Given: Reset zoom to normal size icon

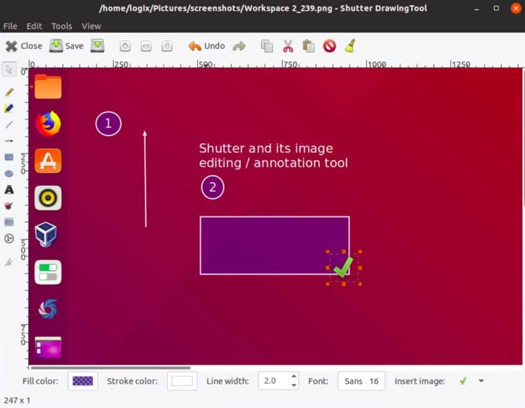Looking at the screenshot, I should click(167, 46).
